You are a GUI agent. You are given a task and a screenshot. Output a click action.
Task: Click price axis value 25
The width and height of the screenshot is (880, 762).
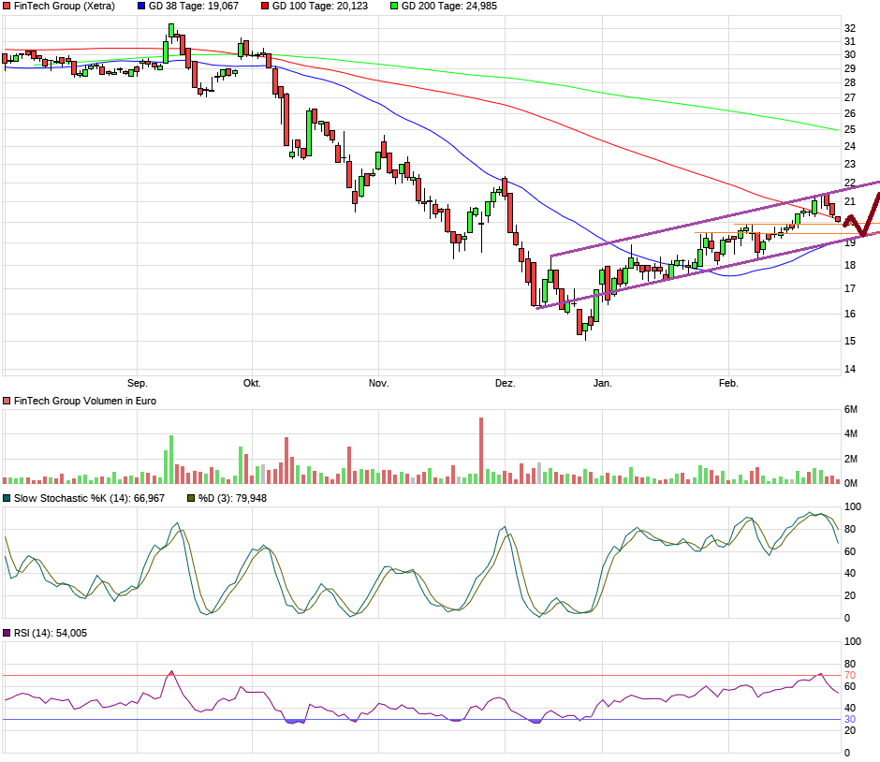850,129
